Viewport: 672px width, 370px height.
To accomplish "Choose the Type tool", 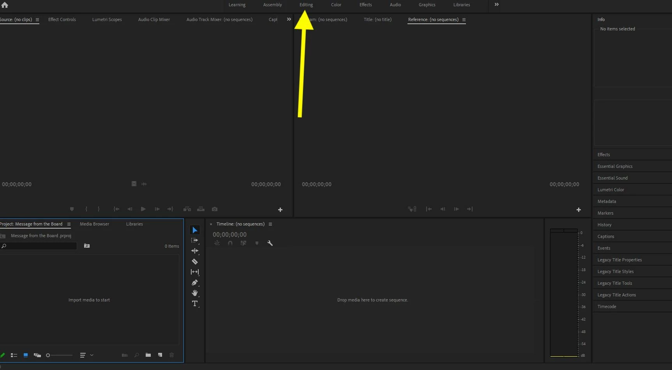I will pyautogui.click(x=195, y=303).
